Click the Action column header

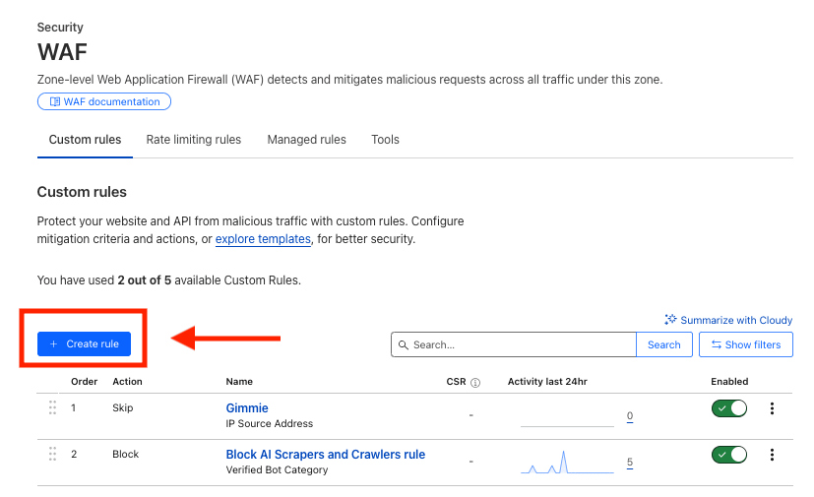[127, 381]
